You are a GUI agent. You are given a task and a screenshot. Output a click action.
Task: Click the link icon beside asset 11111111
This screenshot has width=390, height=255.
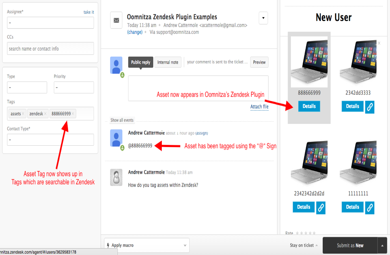coord(370,207)
